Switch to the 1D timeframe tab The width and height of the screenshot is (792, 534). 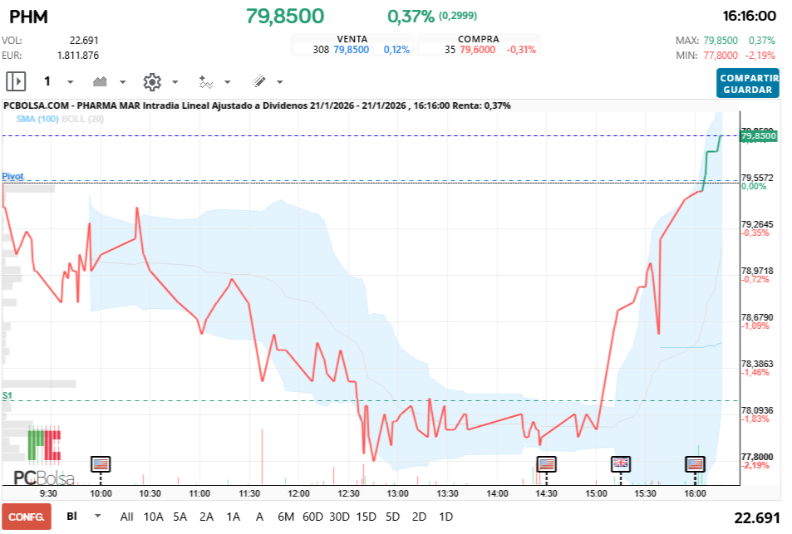pos(446,516)
